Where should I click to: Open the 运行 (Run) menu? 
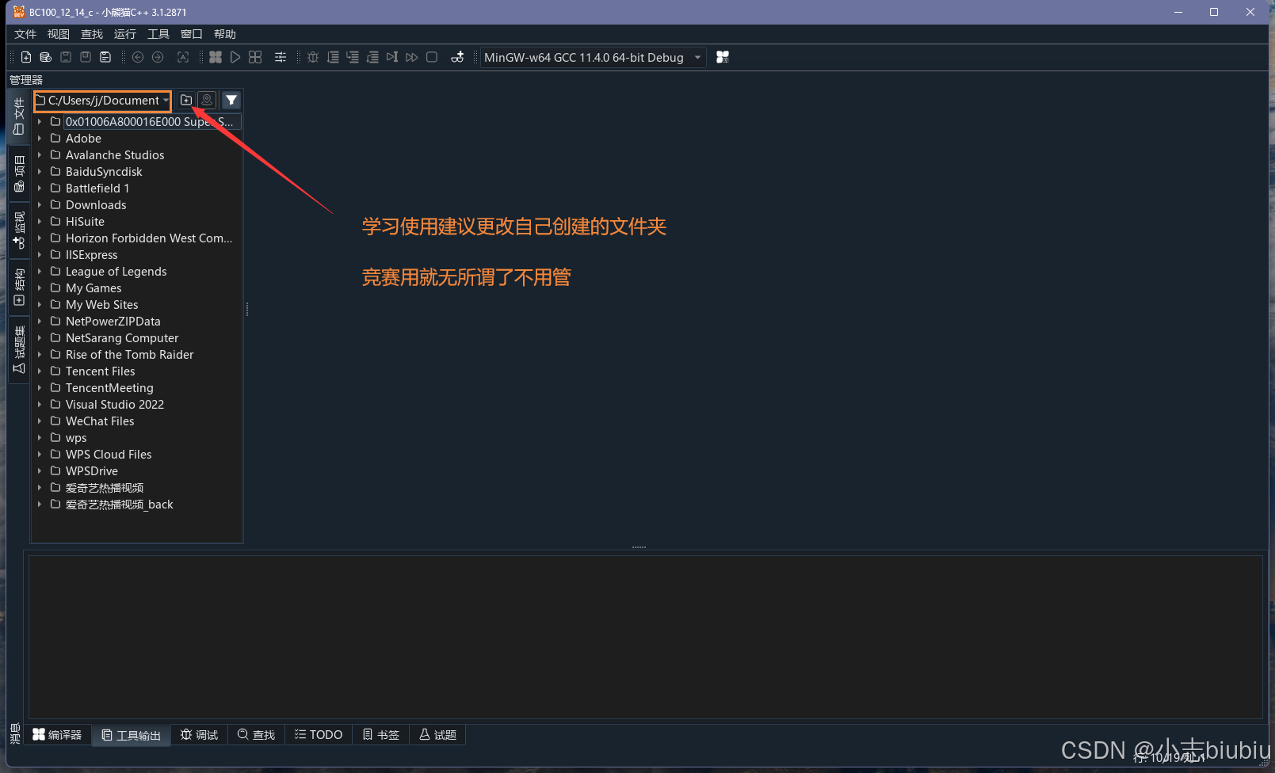[x=124, y=34]
